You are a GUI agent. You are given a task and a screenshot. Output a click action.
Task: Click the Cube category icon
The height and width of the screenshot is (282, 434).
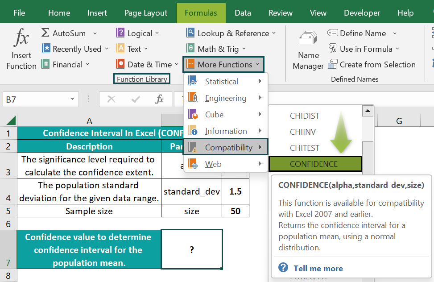(x=192, y=114)
